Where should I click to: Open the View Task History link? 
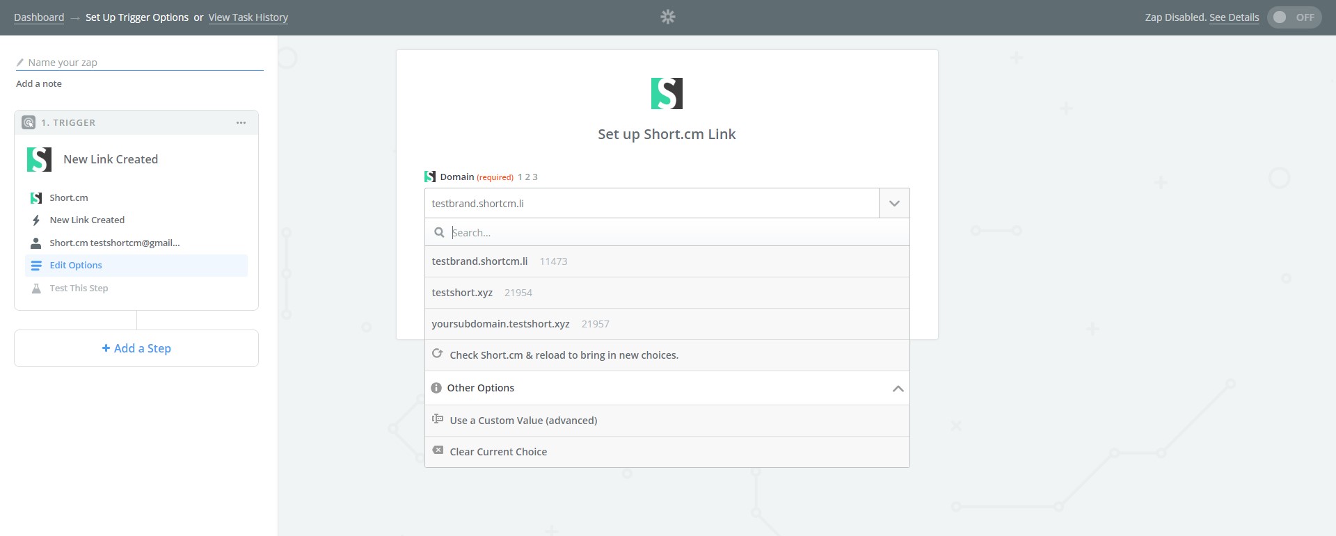(x=248, y=17)
